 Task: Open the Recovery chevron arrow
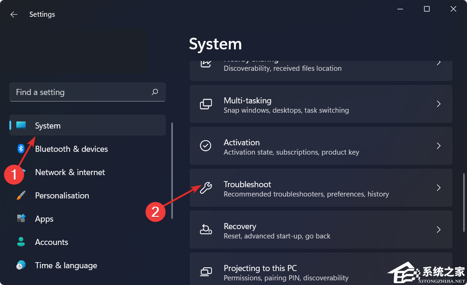(439, 230)
